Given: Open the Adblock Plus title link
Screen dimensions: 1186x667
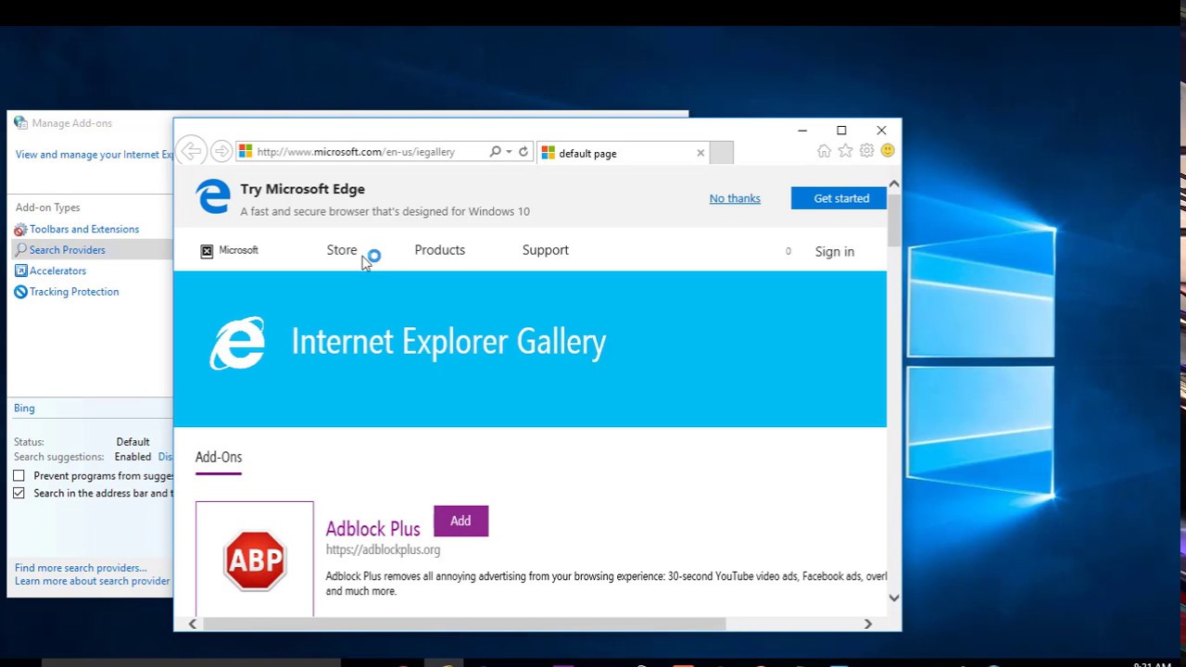Looking at the screenshot, I should point(372,528).
